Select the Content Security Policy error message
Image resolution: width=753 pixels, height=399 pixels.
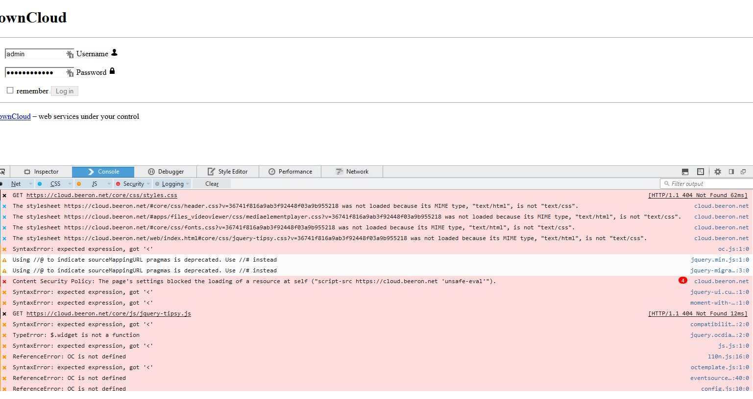254,281
